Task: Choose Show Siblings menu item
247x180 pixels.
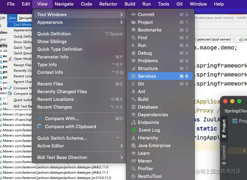Action: pos(80,42)
